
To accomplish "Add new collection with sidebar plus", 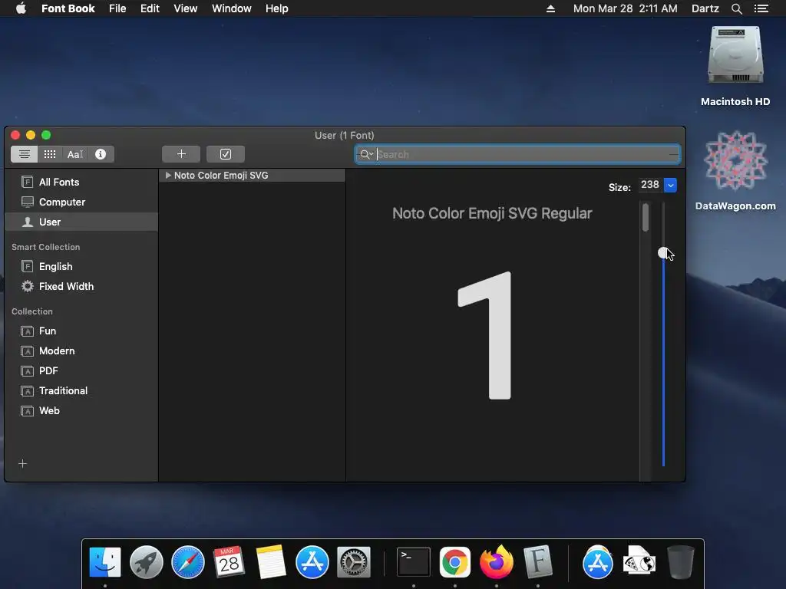I will (x=22, y=464).
